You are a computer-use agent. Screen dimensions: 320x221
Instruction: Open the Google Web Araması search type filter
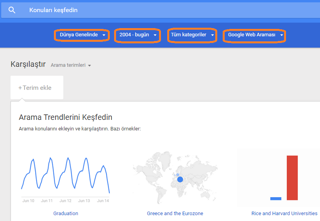254,36
